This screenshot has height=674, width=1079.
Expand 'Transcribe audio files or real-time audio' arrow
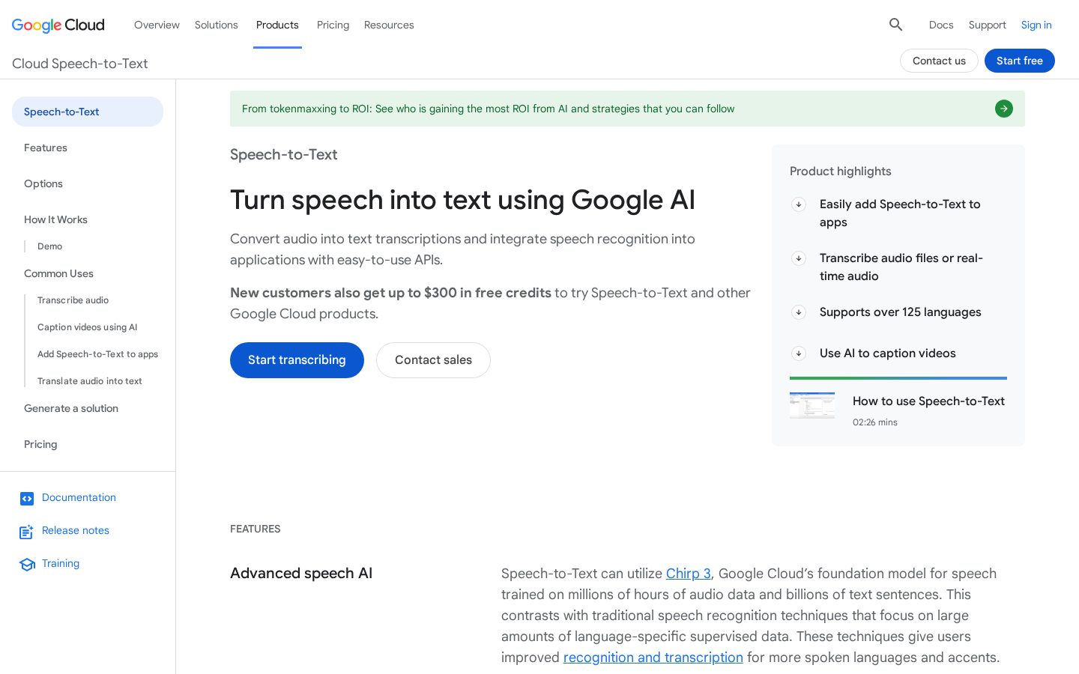click(799, 258)
